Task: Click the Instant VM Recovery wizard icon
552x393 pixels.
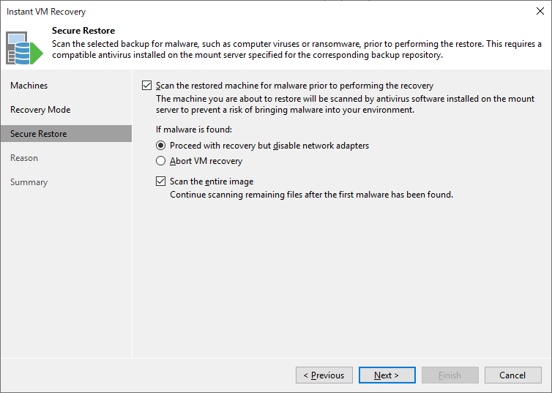Action: pos(24,48)
